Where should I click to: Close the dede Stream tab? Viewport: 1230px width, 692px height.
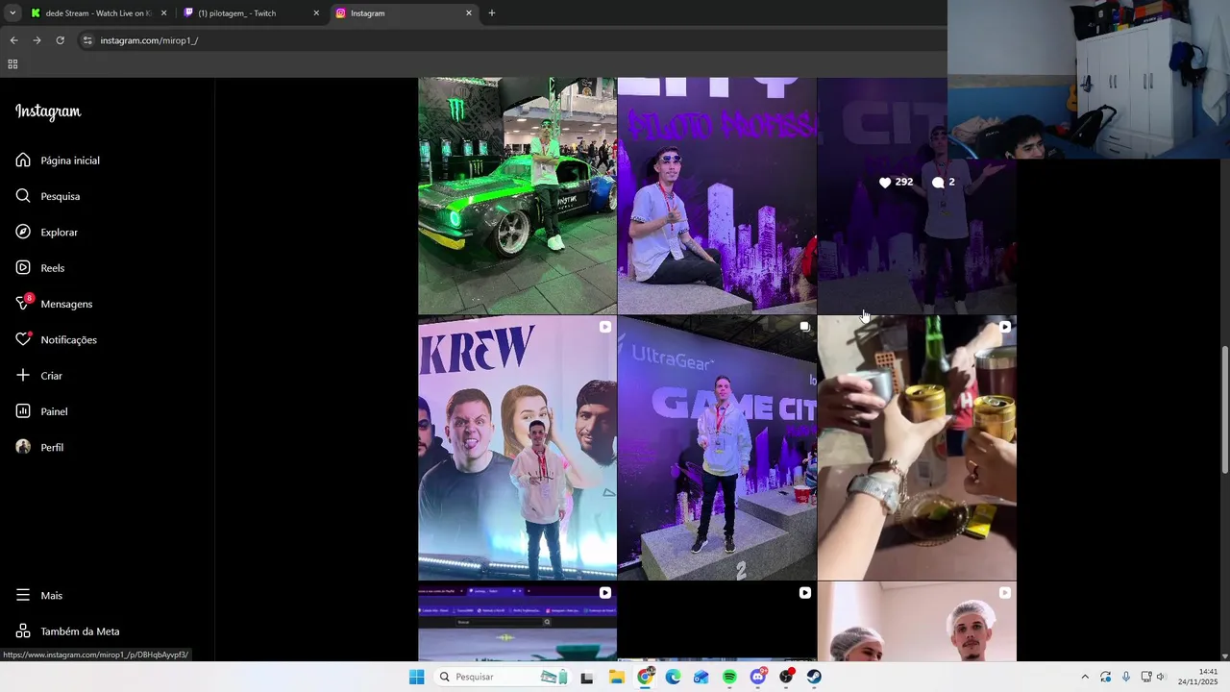[163, 13]
